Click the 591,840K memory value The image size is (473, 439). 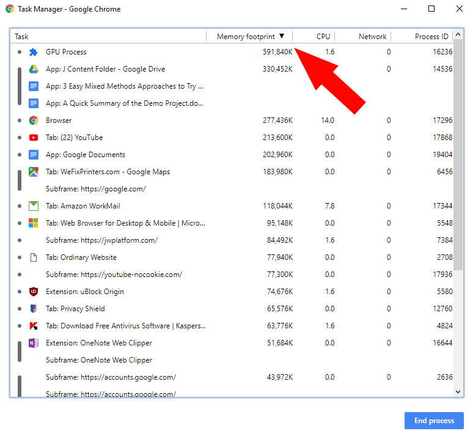point(277,52)
